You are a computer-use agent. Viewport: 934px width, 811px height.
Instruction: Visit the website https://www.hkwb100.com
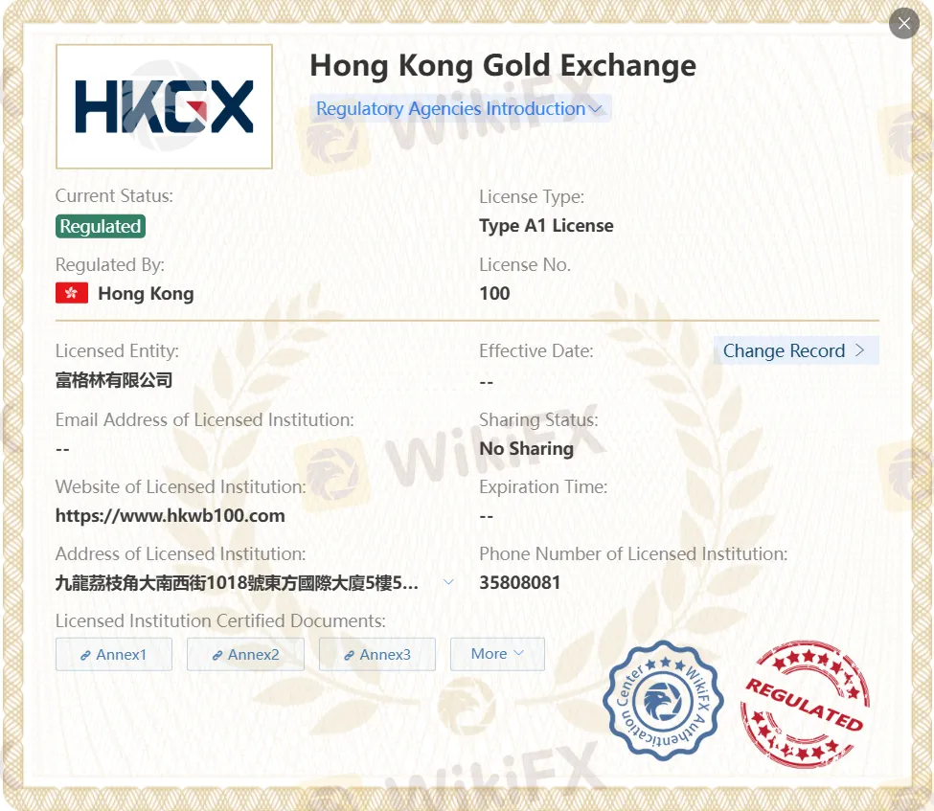coord(171,515)
